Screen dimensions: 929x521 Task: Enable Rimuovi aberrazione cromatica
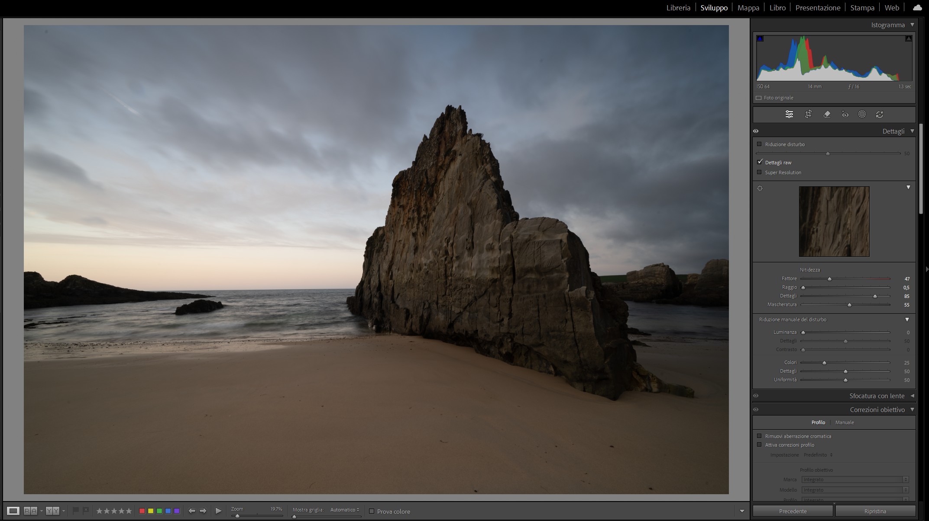coord(759,436)
